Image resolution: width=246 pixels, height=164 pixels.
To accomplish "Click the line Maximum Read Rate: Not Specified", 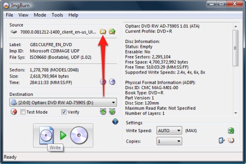I will point(160,108).
